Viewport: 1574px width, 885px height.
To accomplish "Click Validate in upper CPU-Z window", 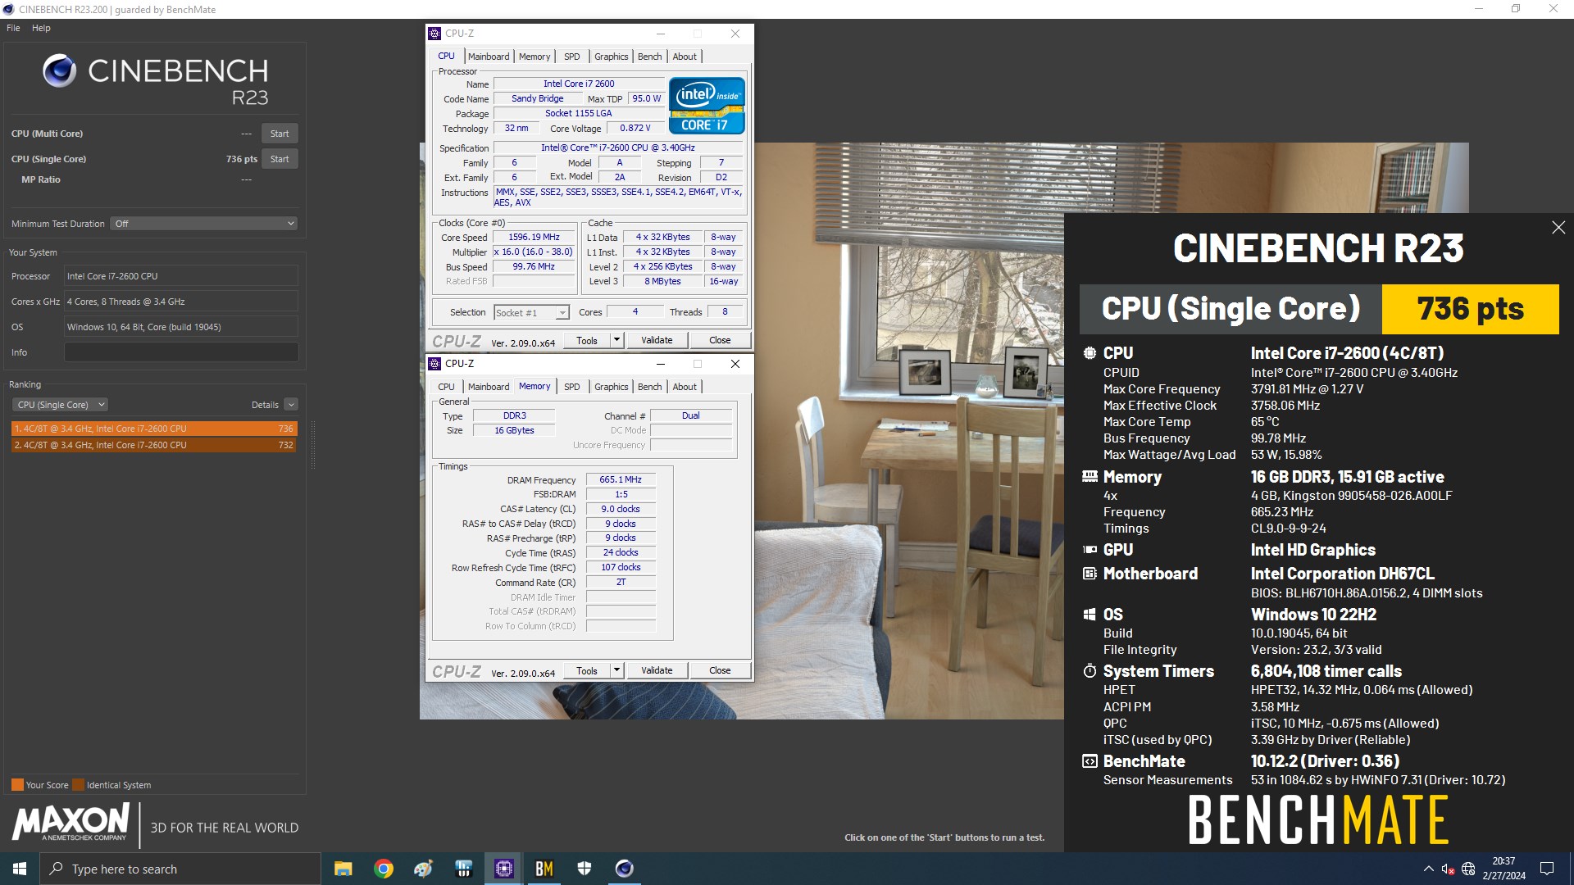I will coord(657,340).
